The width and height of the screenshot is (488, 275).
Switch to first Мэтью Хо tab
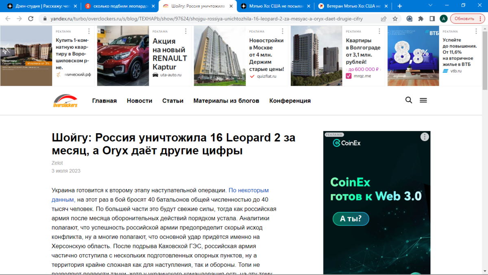(275, 6)
